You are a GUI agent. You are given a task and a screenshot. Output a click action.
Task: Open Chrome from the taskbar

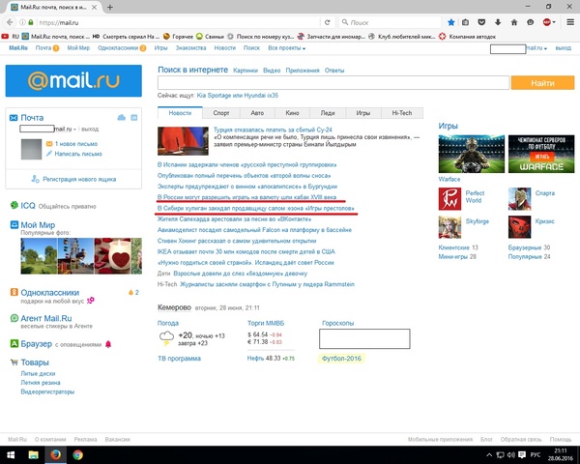click(77, 454)
